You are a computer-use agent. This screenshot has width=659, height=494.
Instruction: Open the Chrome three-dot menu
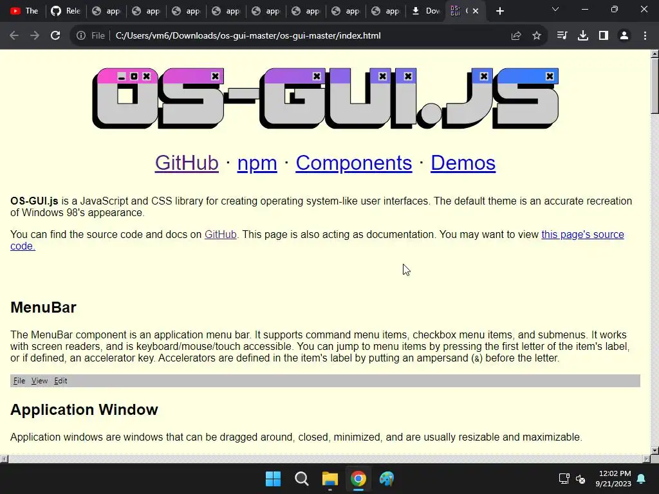point(645,36)
